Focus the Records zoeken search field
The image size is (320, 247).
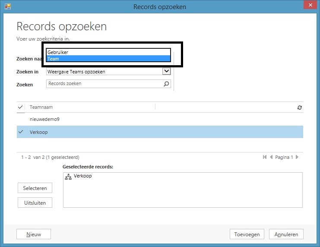(104, 84)
